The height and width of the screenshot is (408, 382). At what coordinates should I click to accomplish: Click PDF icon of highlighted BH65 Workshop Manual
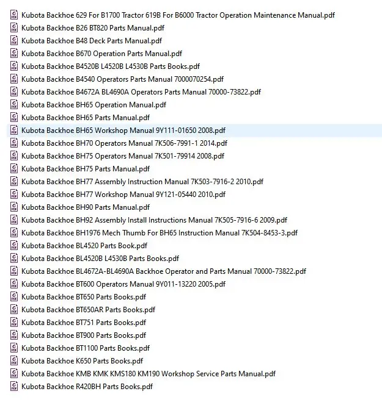tap(14, 131)
